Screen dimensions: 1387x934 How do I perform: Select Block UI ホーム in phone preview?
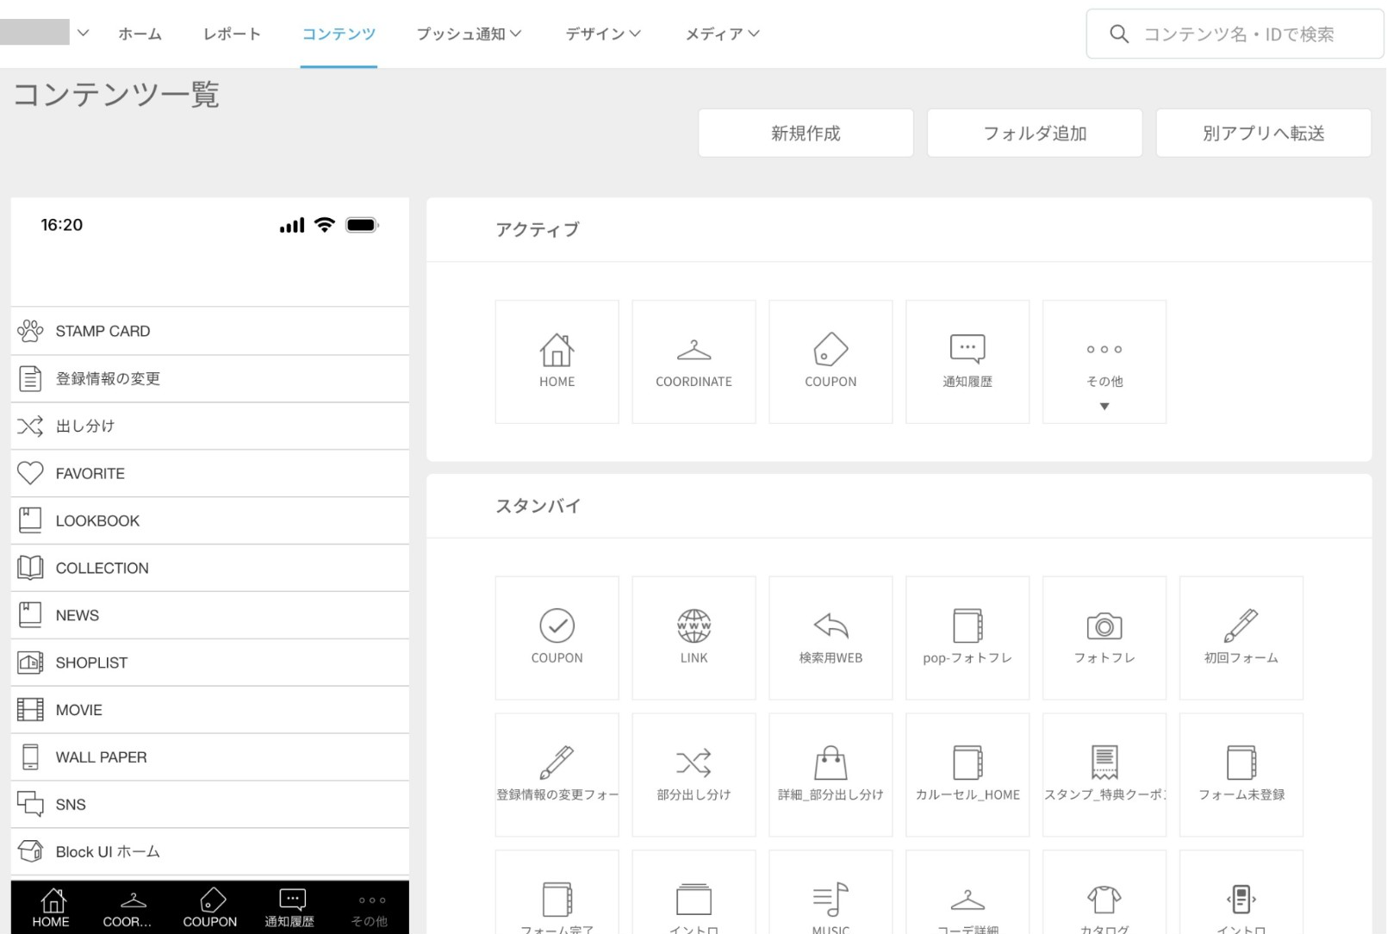click(x=210, y=852)
